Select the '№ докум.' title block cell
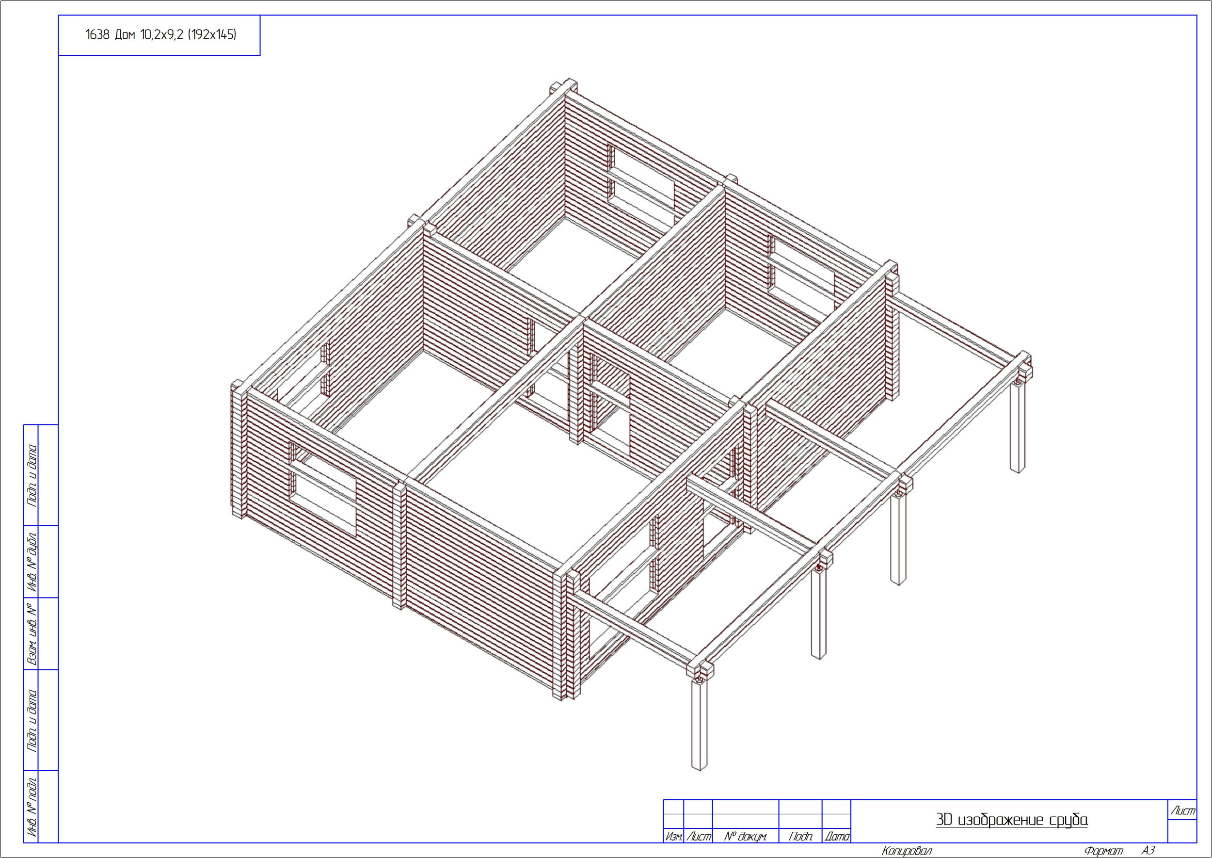Image resolution: width=1212 pixels, height=858 pixels. coord(745,836)
